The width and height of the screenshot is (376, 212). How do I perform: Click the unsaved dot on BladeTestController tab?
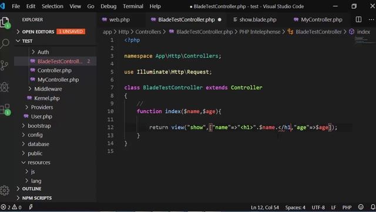[220, 19]
